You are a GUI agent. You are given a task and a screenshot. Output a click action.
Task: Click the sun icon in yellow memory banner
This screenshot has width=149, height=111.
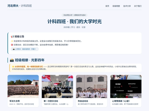[13, 67]
